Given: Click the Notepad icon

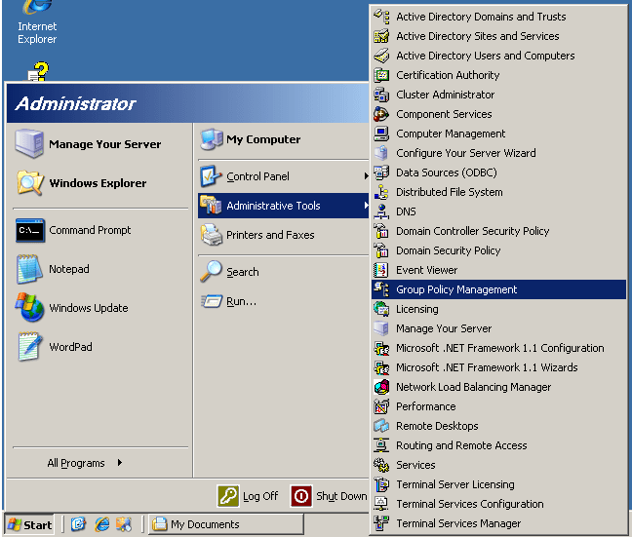Looking at the screenshot, I should tap(30, 269).
